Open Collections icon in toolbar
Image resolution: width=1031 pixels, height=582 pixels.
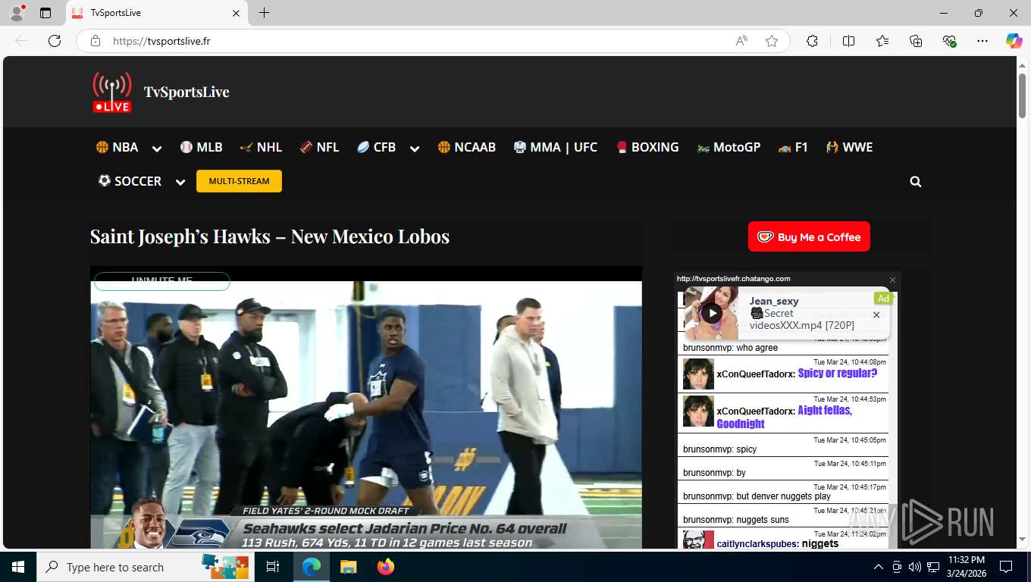(916, 41)
